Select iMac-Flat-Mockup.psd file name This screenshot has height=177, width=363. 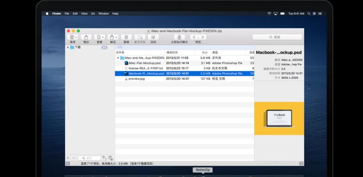(144, 63)
